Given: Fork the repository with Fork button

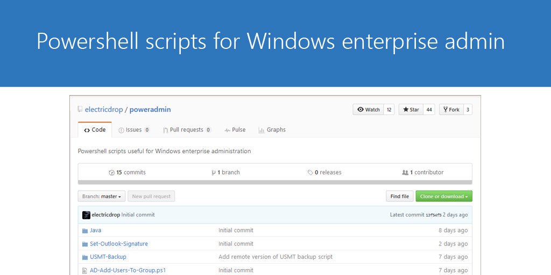Looking at the screenshot, I should click(x=451, y=110).
